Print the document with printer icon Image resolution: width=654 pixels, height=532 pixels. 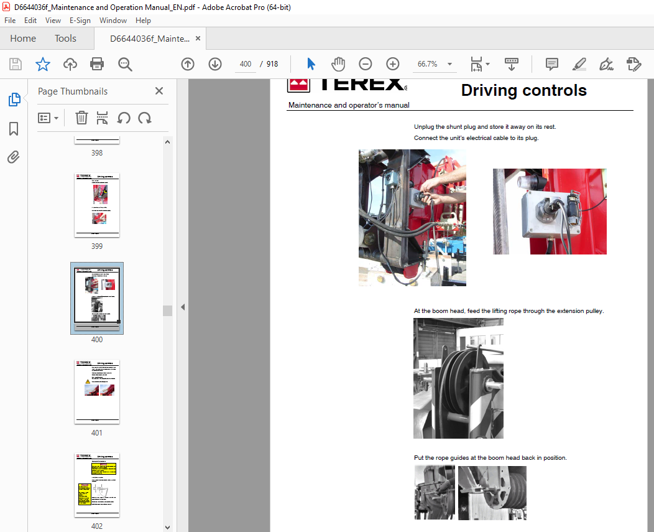coord(97,64)
